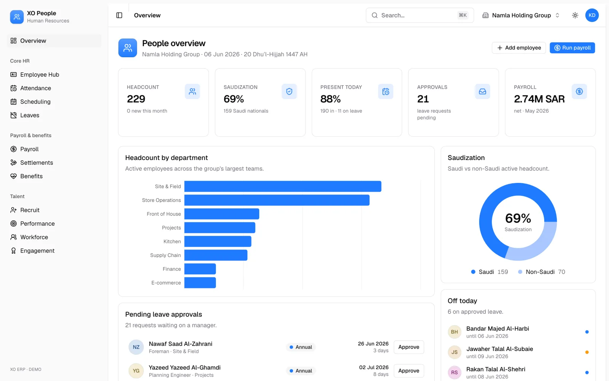The image size is (609, 381).
Task: Open Employee Hub in the sidebar
Action: click(x=54, y=75)
